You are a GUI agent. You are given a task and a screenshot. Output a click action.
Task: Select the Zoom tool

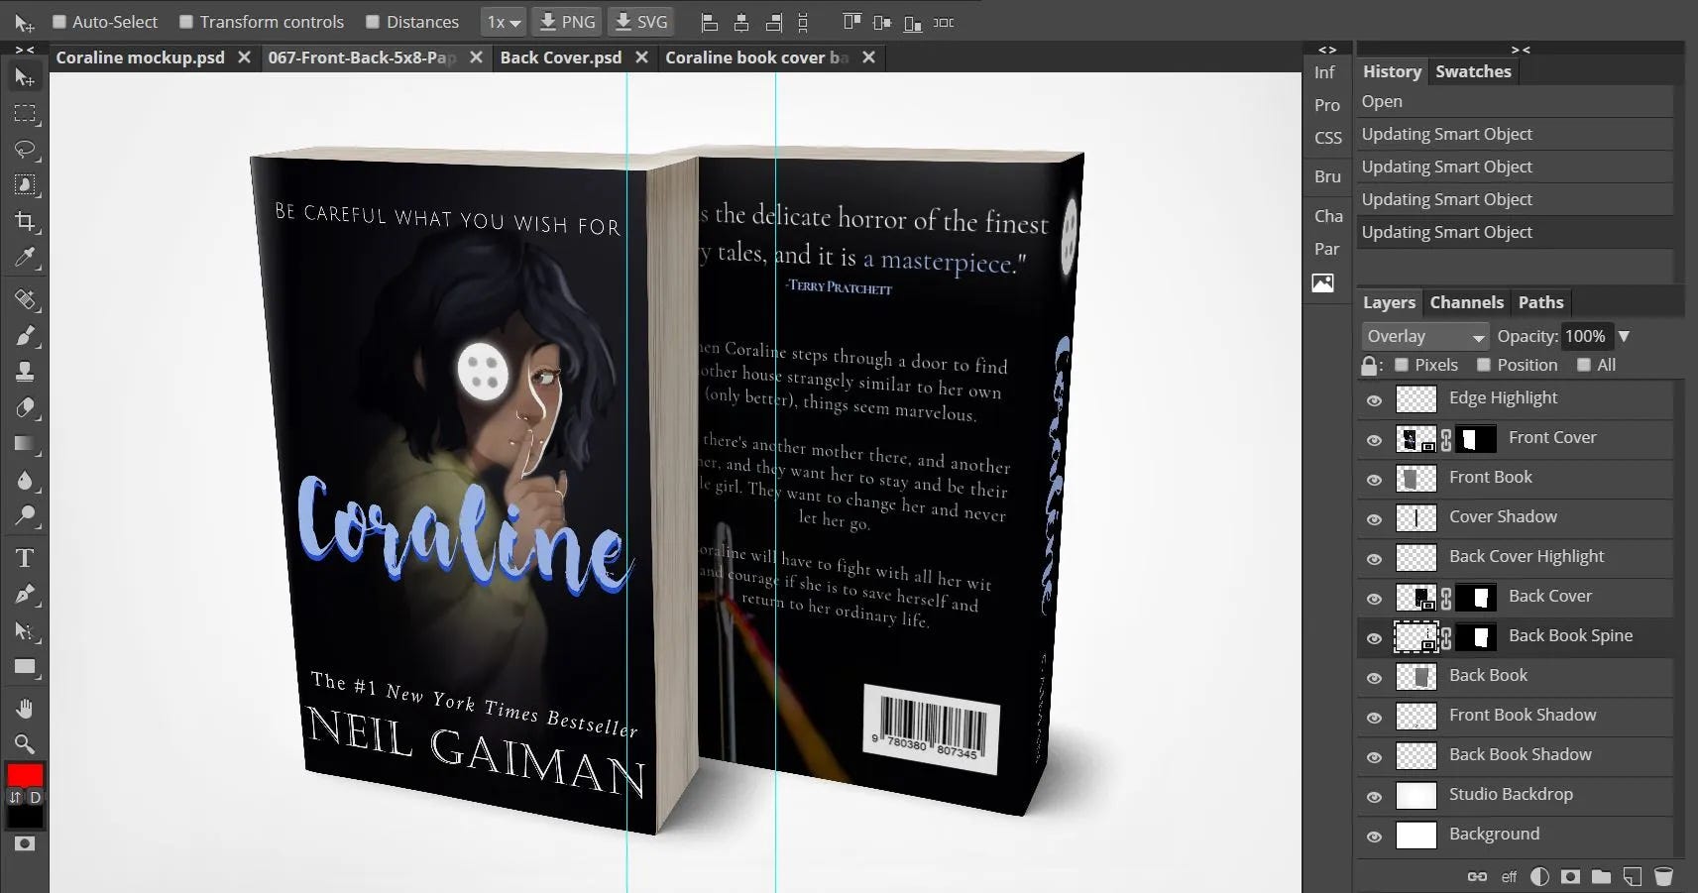[x=25, y=744]
